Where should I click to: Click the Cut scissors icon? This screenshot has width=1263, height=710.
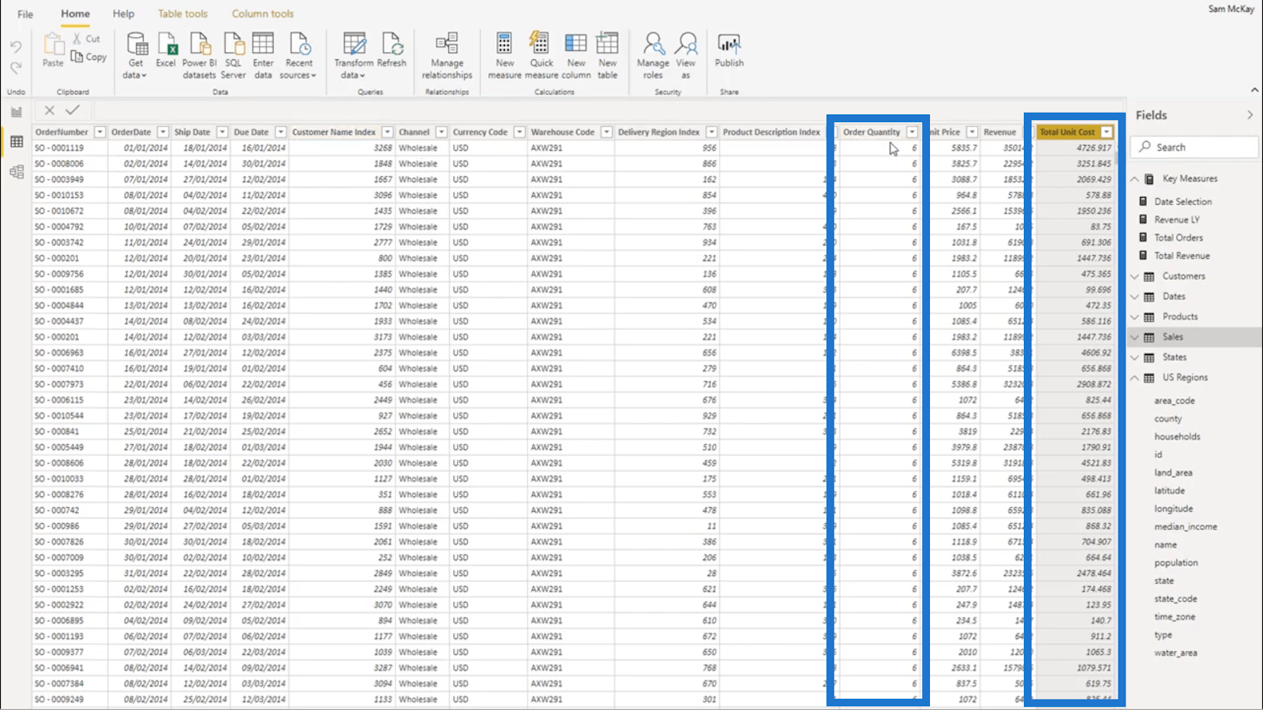(x=77, y=38)
